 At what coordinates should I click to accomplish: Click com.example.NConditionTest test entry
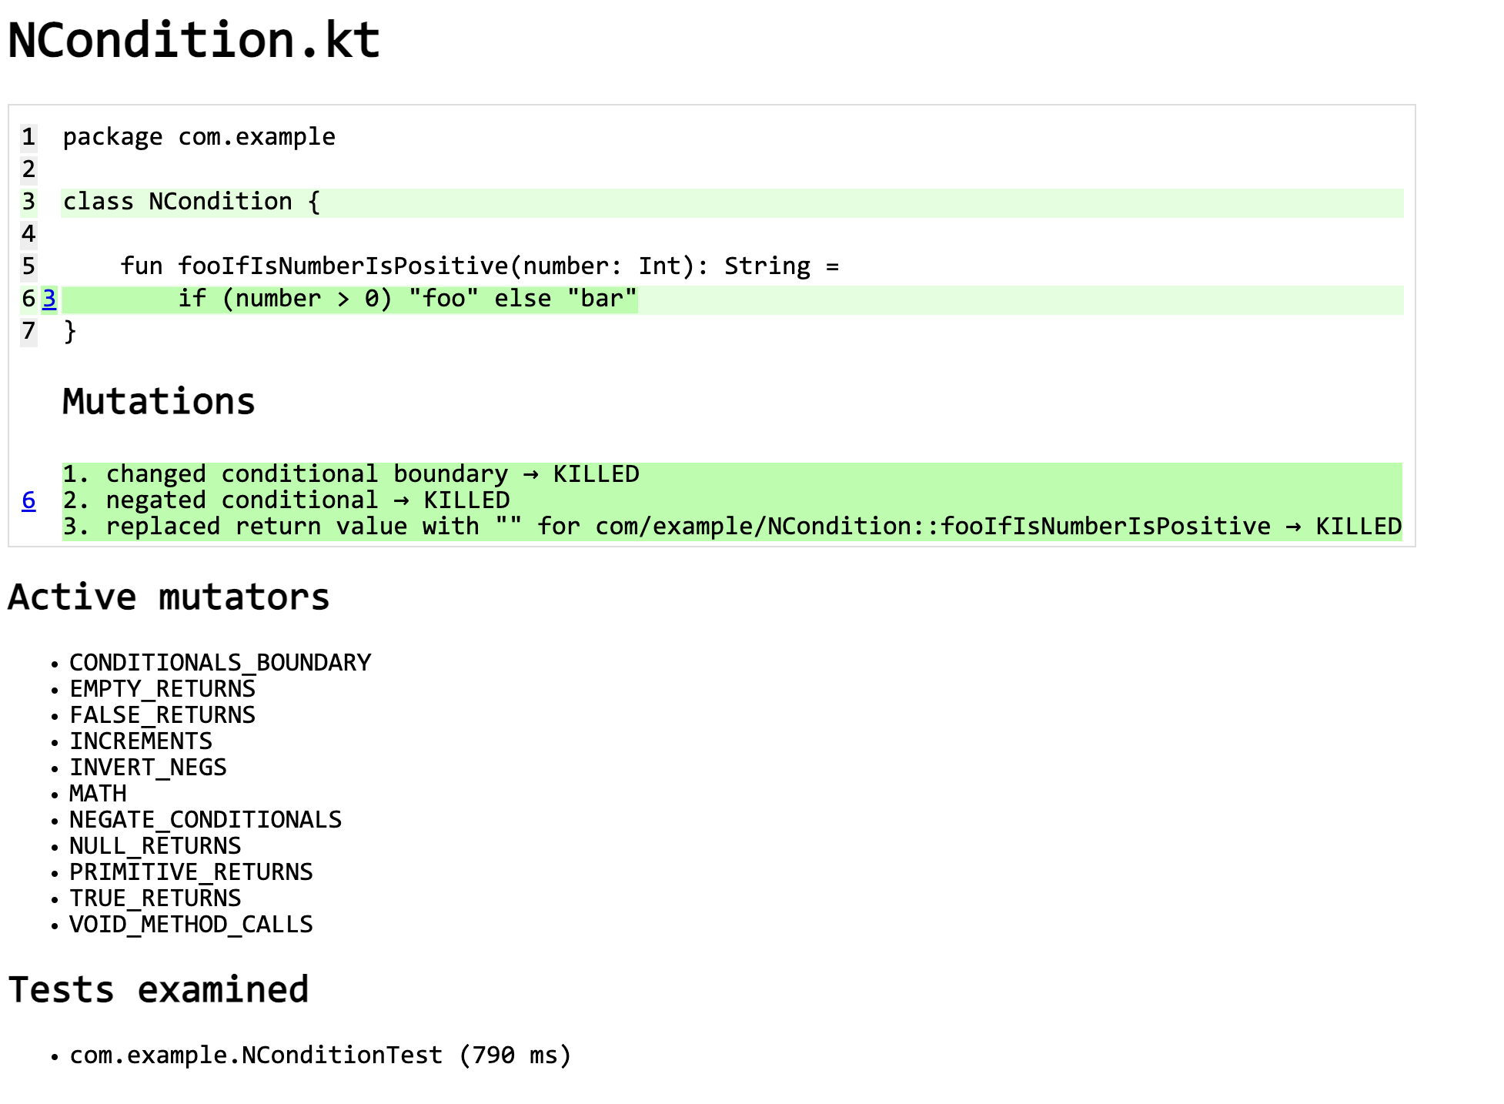[320, 1055]
